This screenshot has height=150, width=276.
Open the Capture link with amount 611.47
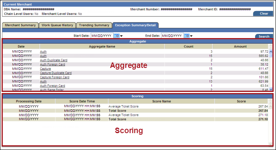(x=46, y=69)
